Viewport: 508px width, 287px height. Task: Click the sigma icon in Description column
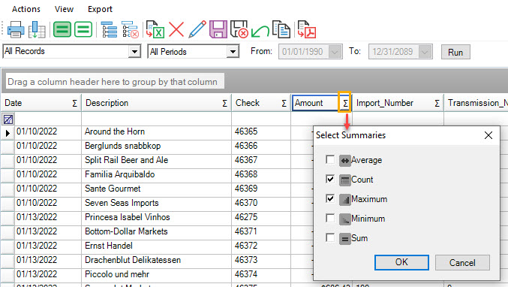pos(224,103)
